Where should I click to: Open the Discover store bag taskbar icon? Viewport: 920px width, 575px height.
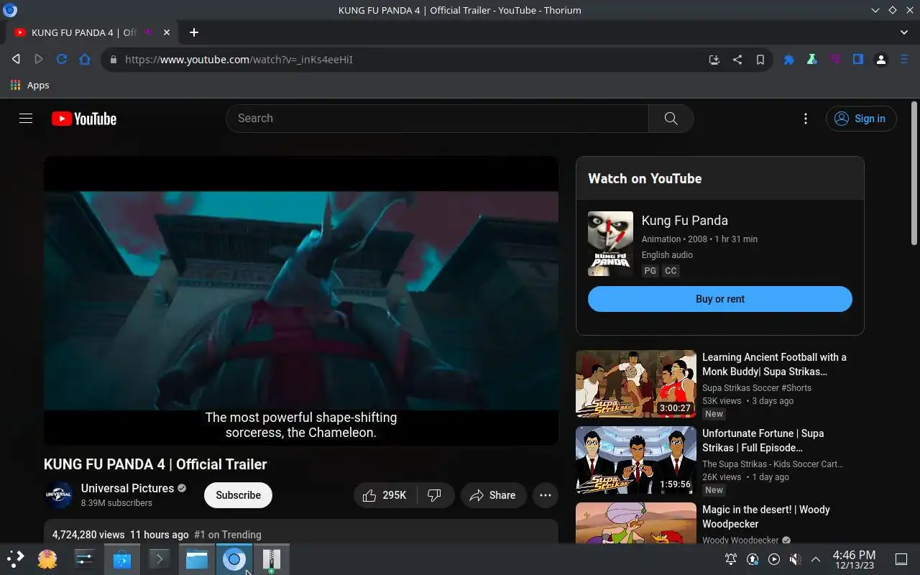121,558
